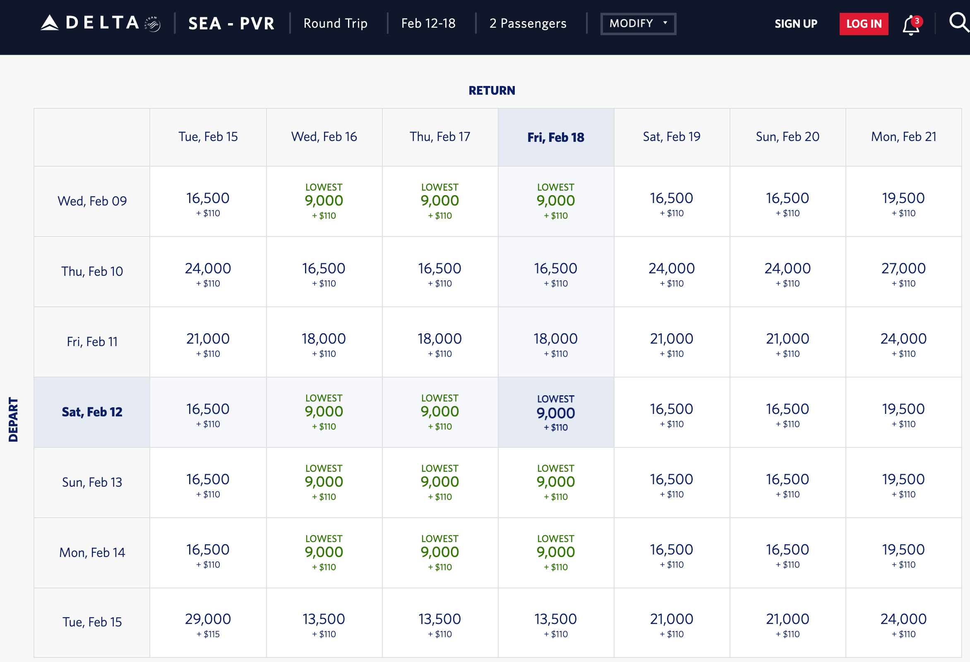This screenshot has width=970, height=662.
Task: Click the Feb 12-18 date range
Action: pyautogui.click(x=428, y=24)
